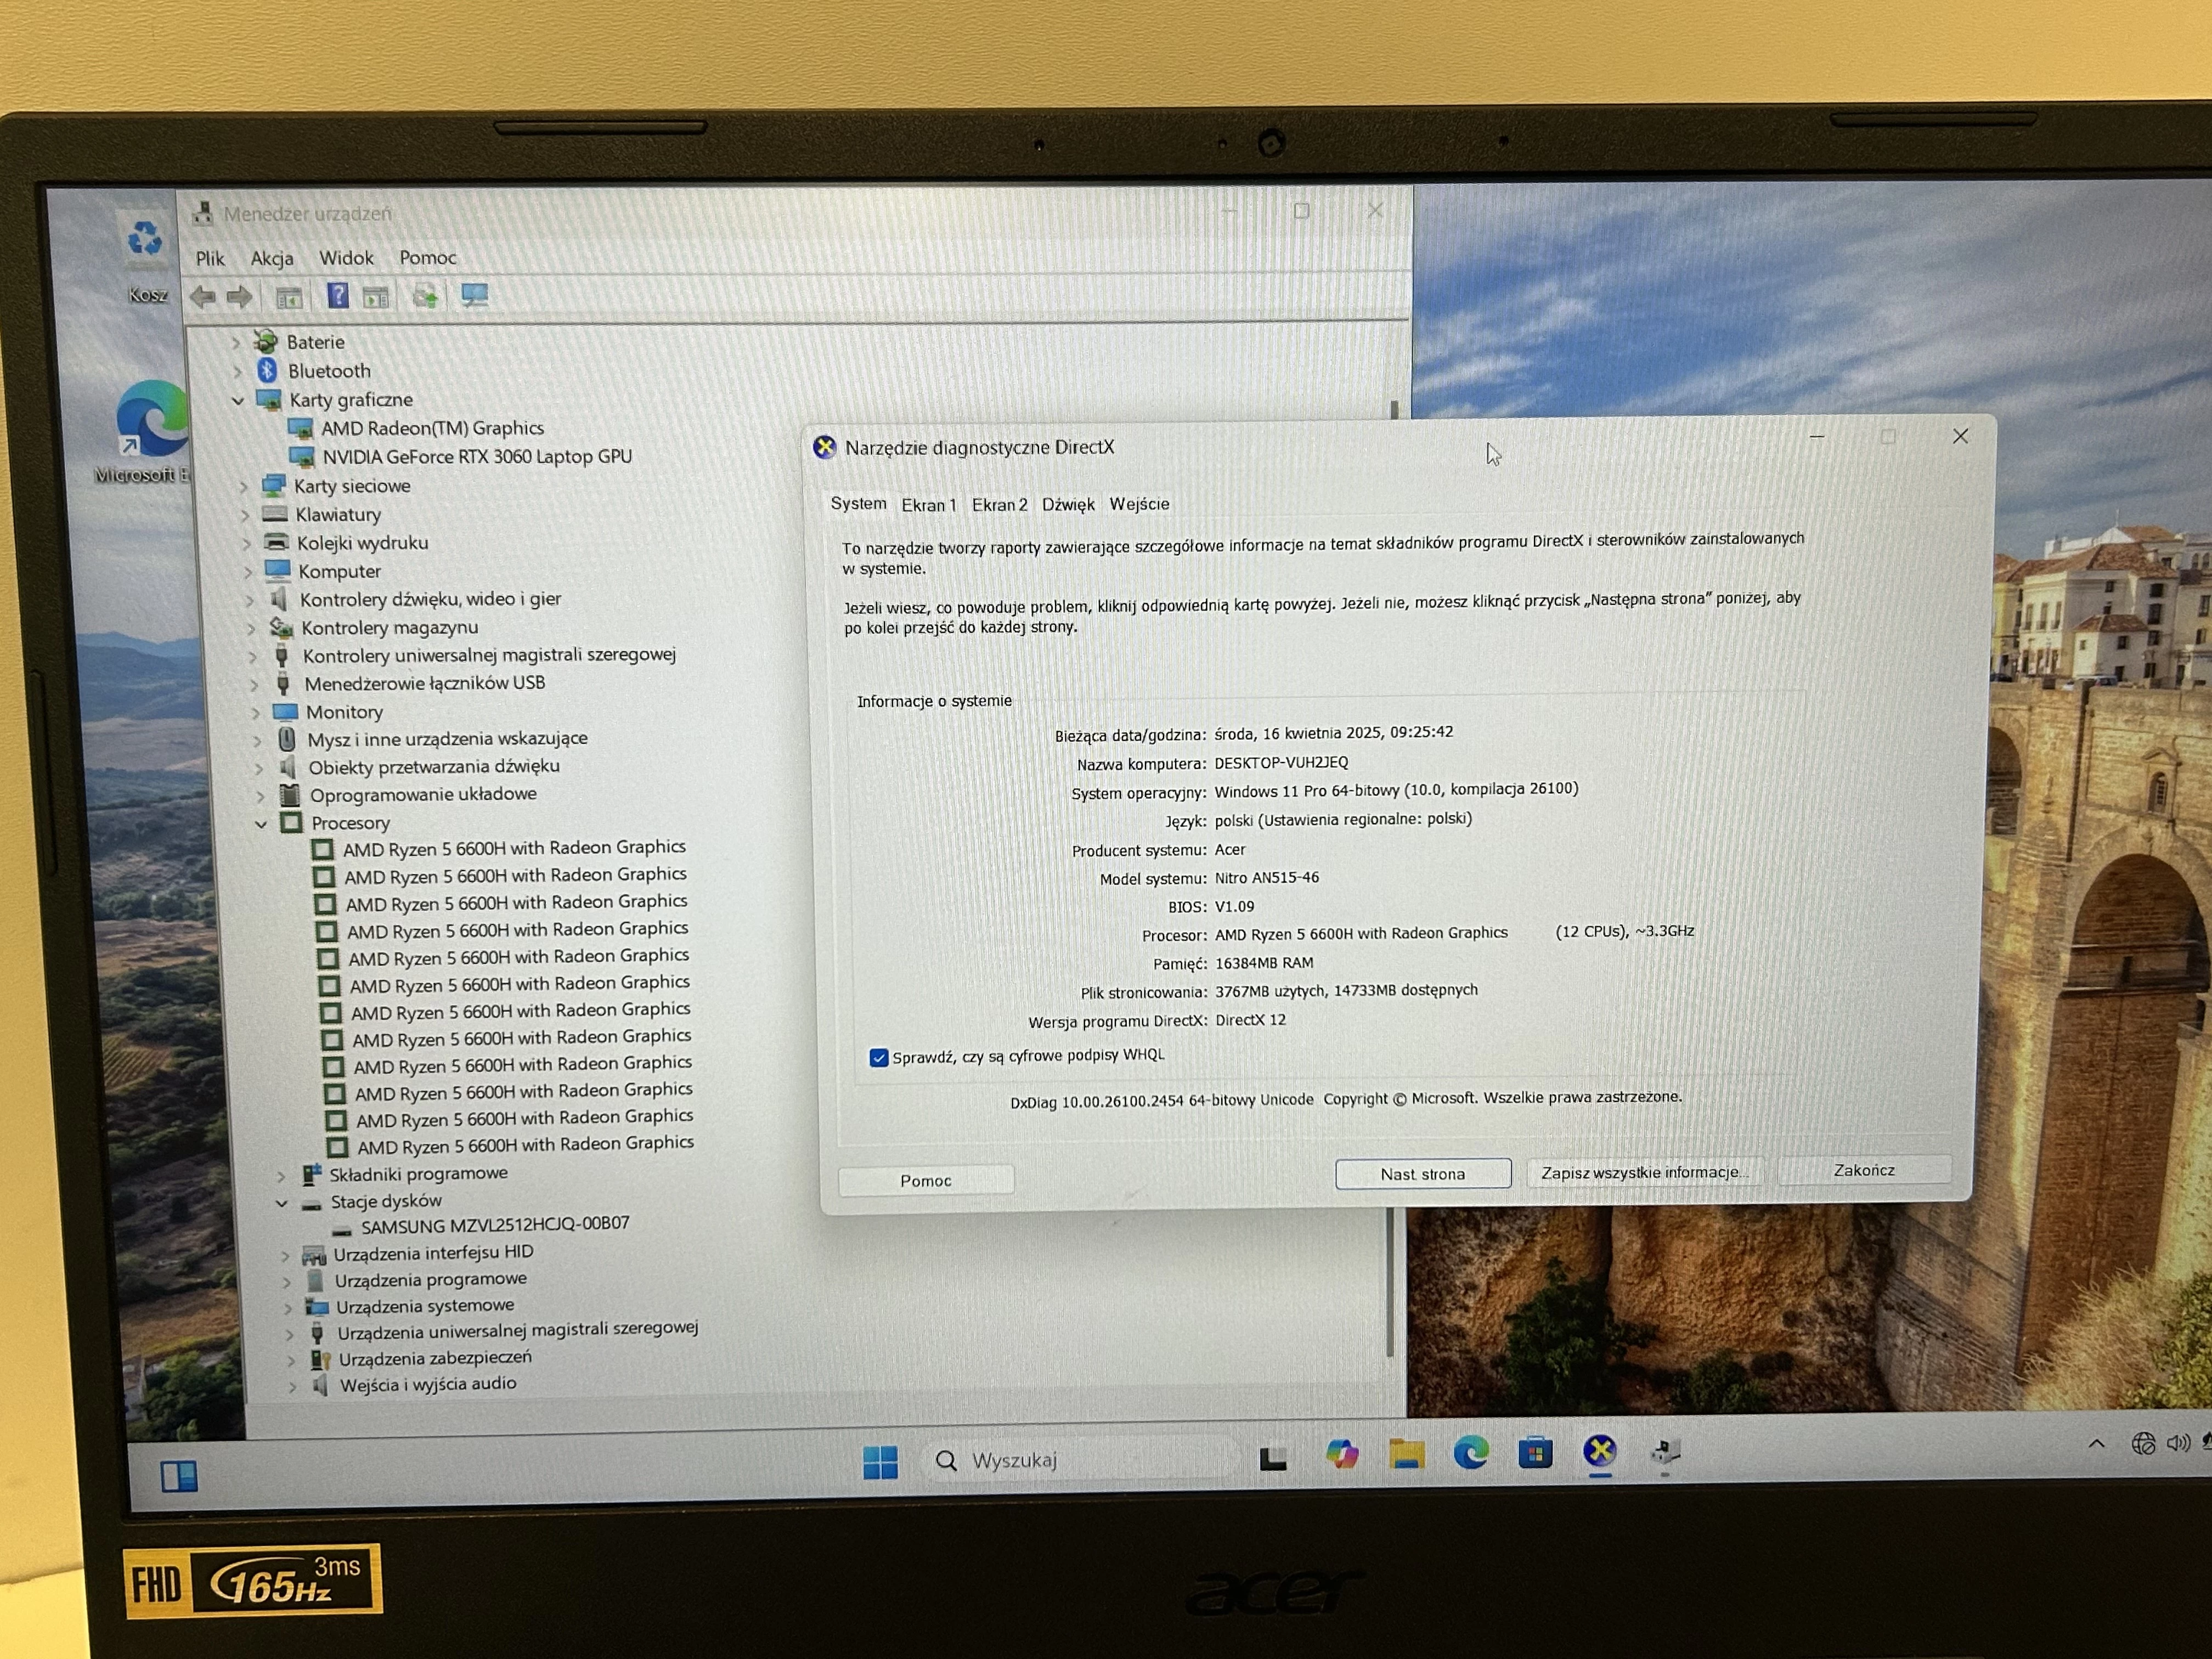Screen dimensions: 2212x1659
Task: Expand the Karty sieciowe node
Action: coord(243,487)
